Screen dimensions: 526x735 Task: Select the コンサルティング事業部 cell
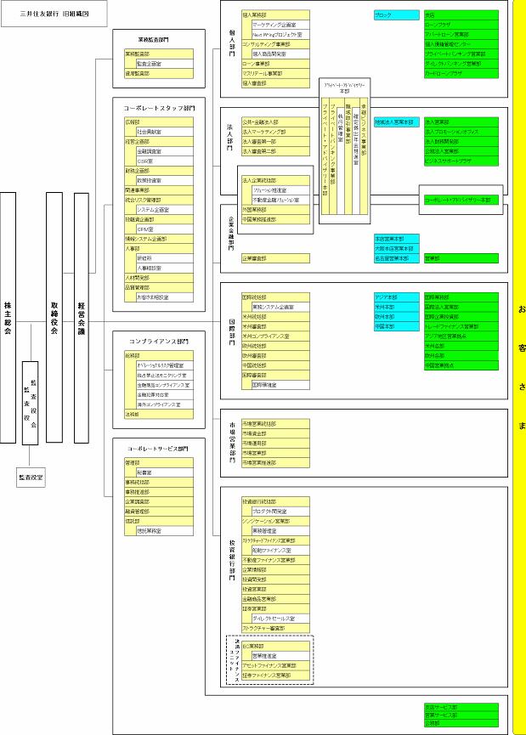point(275,44)
